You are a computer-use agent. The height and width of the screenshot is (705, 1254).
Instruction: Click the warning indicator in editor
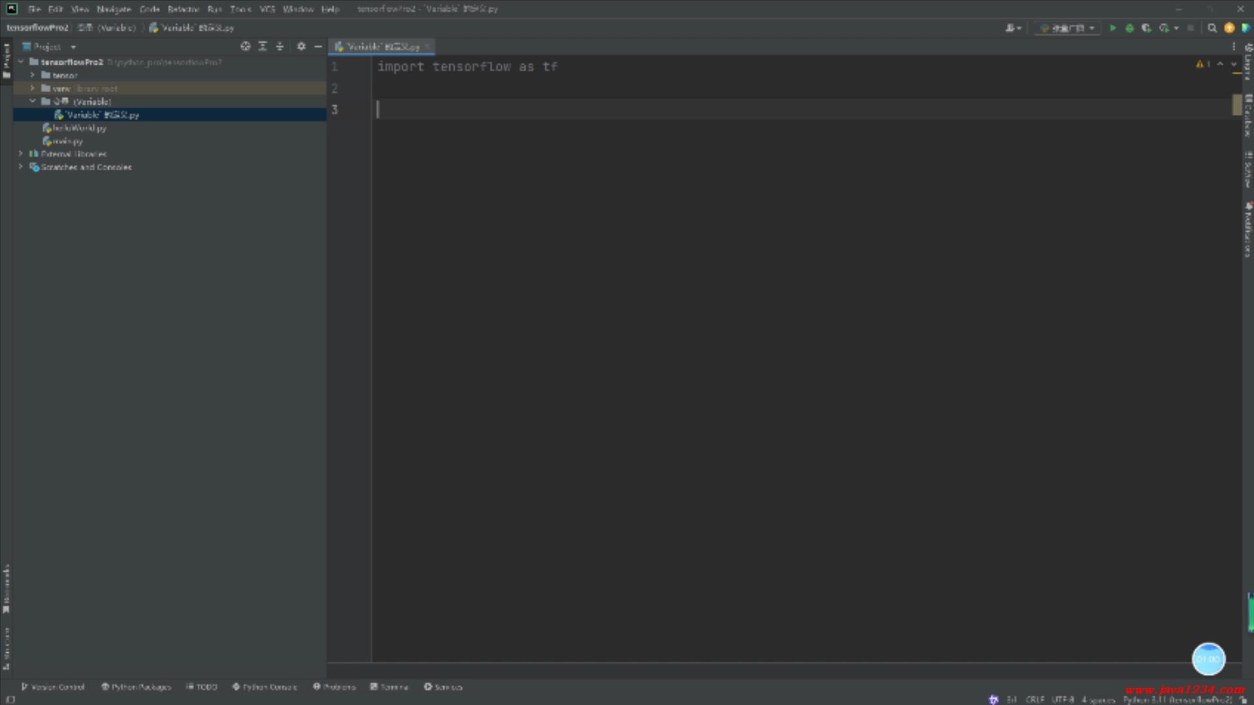coord(1202,64)
